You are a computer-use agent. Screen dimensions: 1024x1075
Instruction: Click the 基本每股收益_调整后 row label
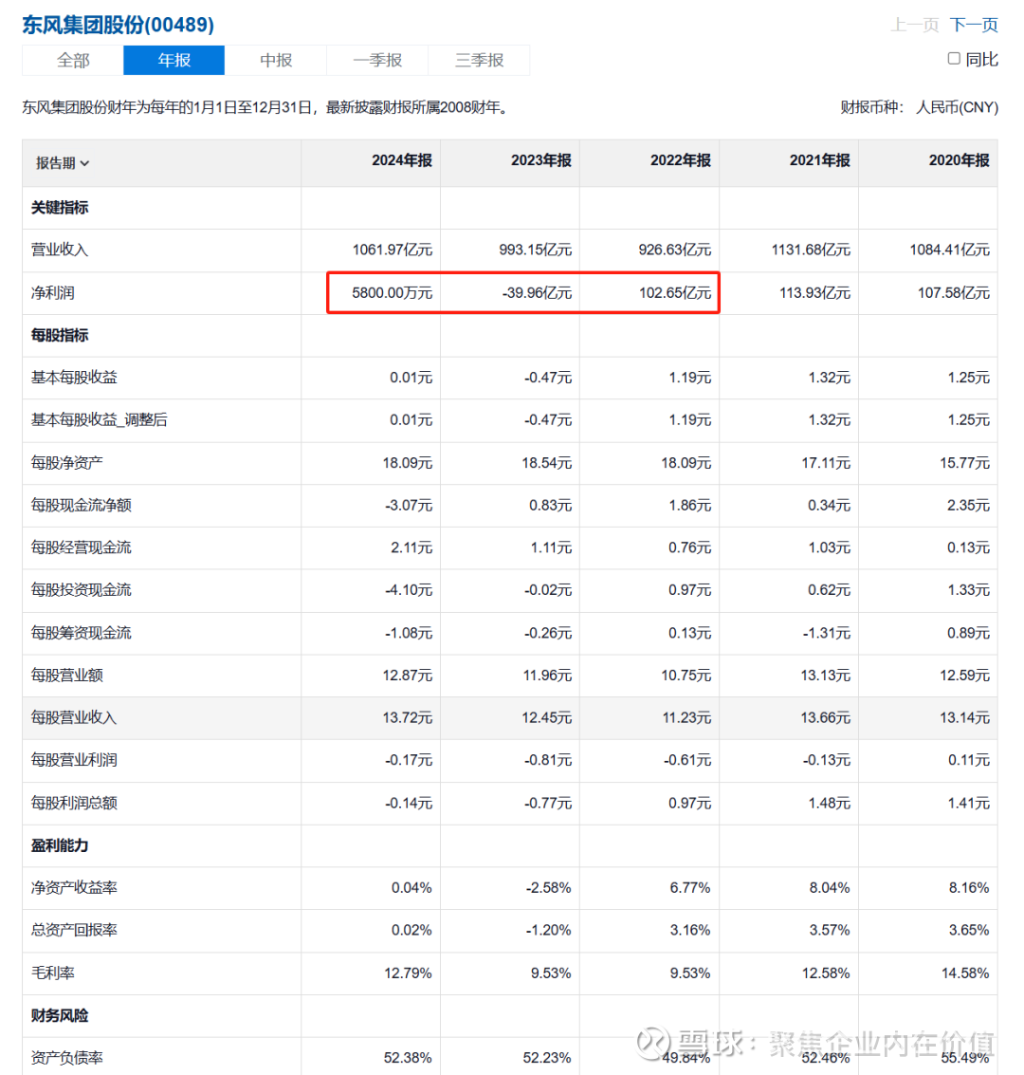click(99, 419)
